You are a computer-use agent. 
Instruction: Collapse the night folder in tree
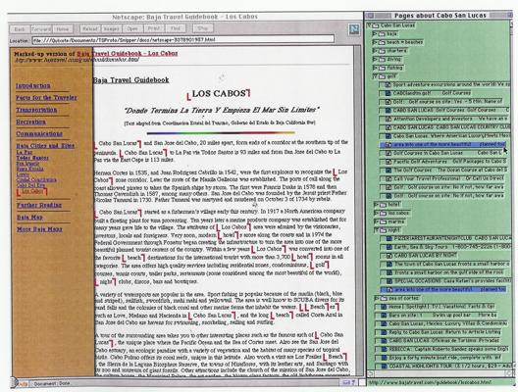(376, 230)
